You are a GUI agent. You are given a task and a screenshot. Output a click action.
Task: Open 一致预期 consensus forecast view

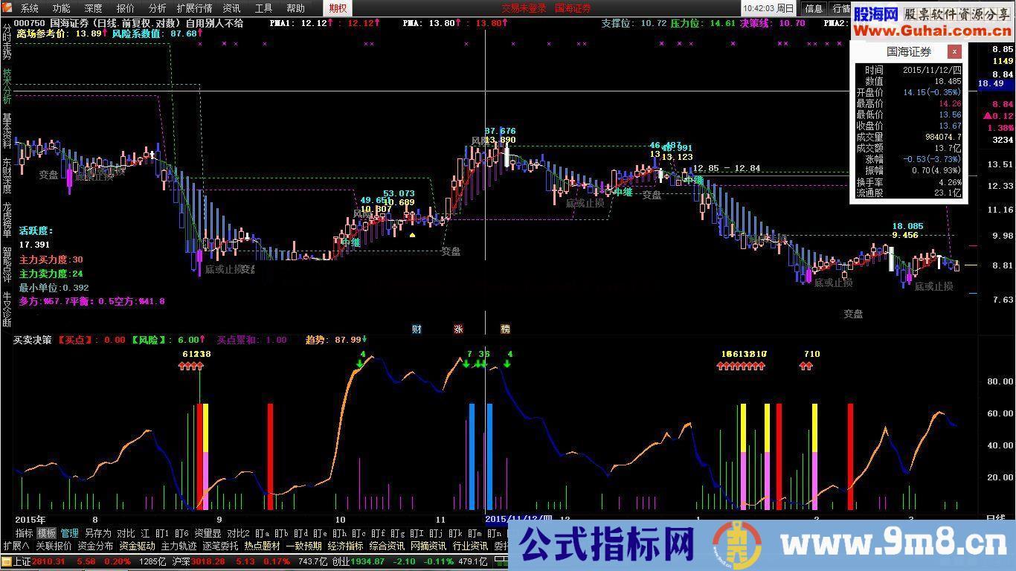click(306, 546)
